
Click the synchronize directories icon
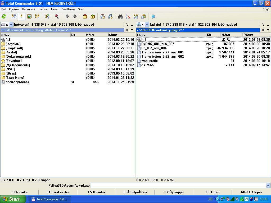click(x=136, y=17)
